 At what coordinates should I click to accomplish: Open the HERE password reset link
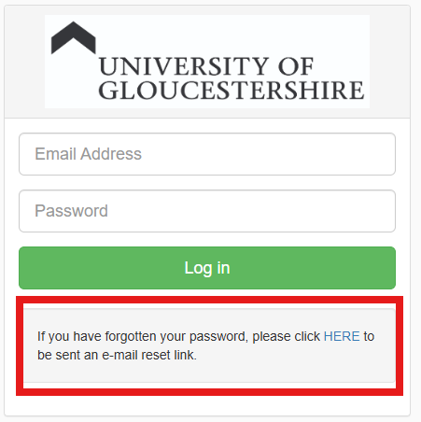click(x=342, y=336)
